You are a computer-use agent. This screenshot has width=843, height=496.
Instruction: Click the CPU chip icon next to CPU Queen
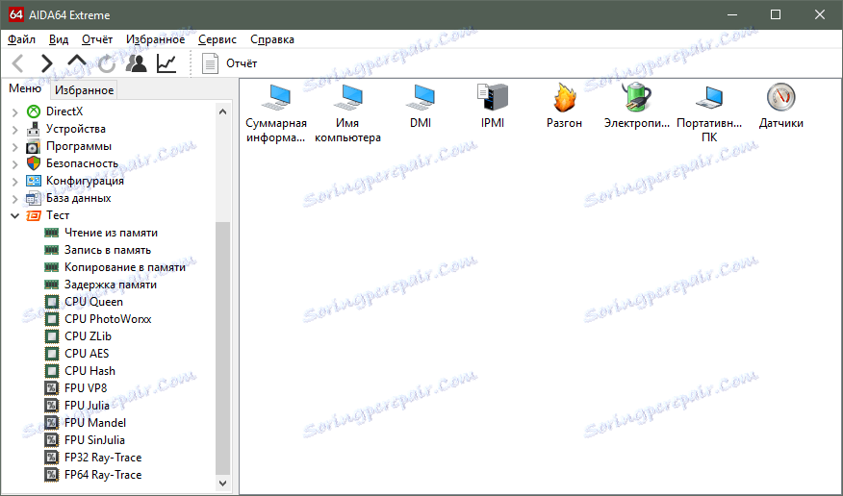[x=52, y=302]
